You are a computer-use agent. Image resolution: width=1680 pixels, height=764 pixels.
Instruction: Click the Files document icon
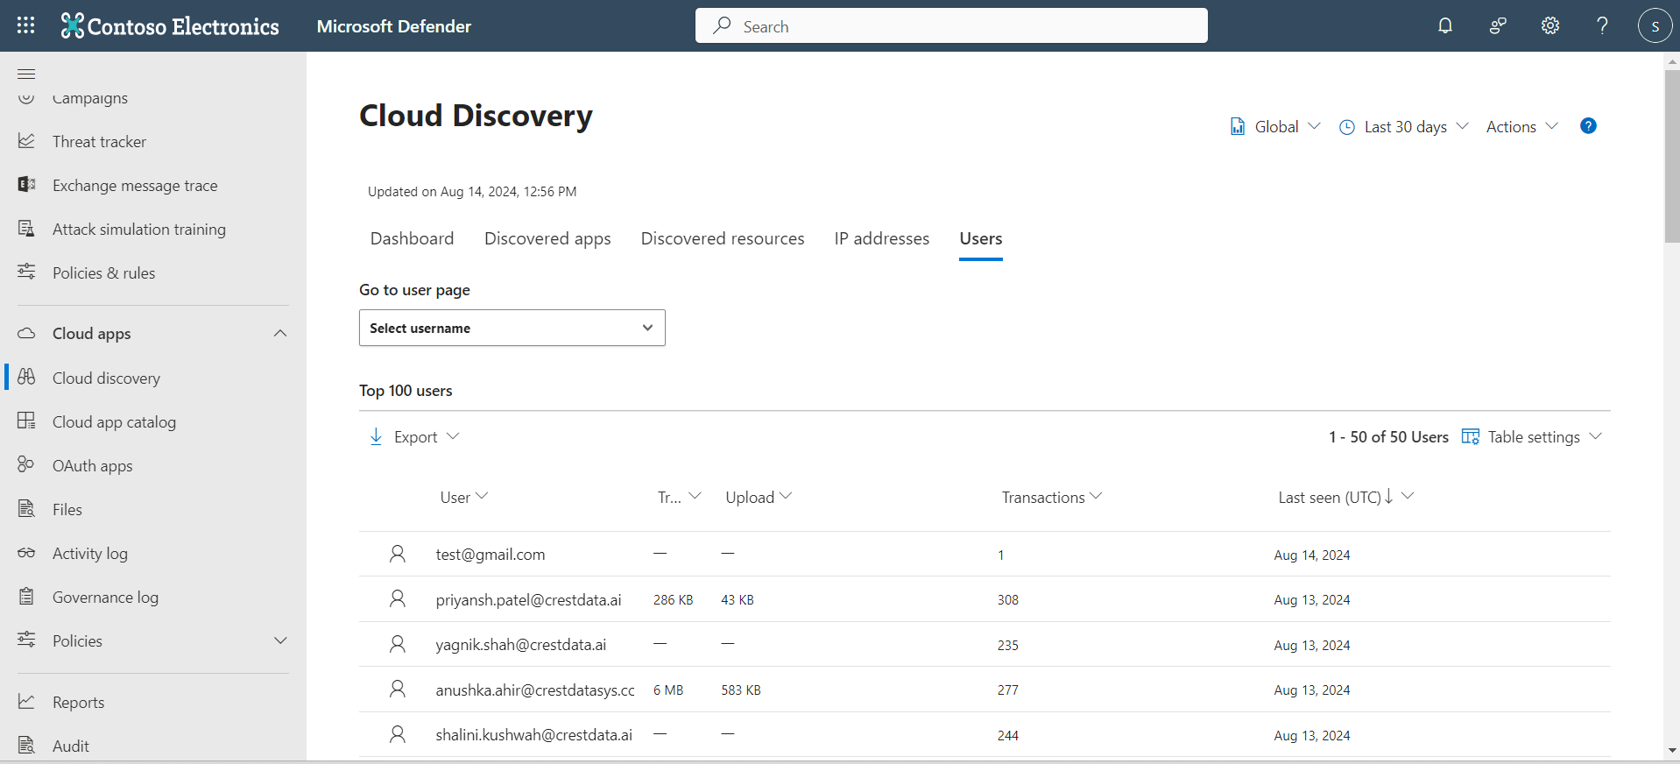(x=26, y=508)
